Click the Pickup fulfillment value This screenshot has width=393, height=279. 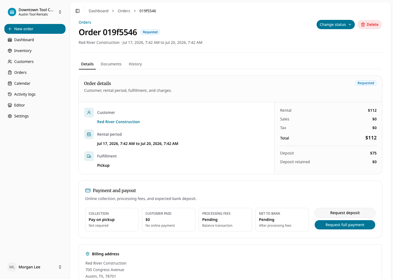[103, 165]
